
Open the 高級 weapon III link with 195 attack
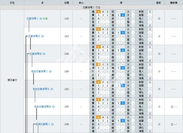coord(43,107)
